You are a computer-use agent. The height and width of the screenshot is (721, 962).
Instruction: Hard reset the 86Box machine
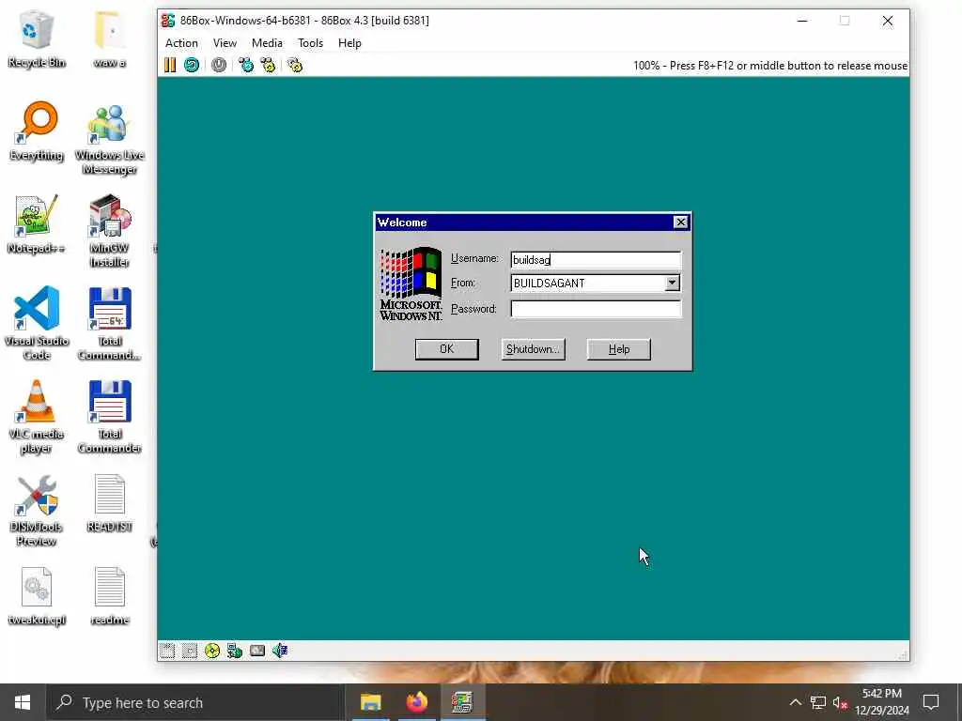(x=192, y=65)
